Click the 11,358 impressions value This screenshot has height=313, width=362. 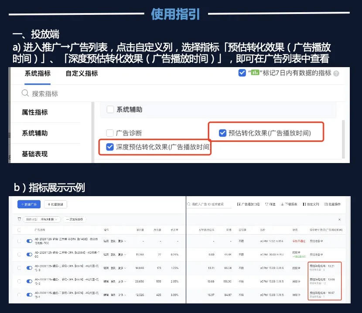(x=140, y=255)
